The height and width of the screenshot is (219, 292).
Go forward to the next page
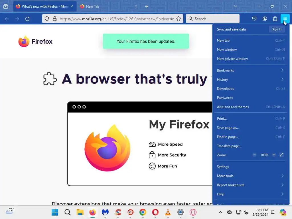(x=17, y=19)
